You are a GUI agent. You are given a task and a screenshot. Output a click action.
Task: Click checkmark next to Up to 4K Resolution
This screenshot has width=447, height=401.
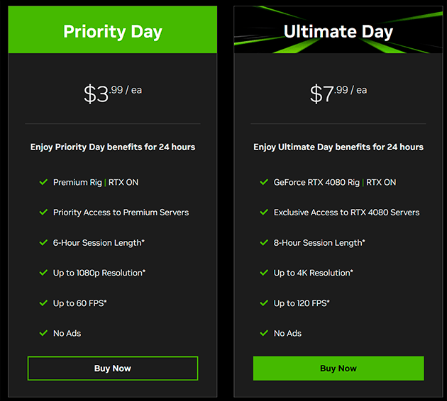coord(264,273)
